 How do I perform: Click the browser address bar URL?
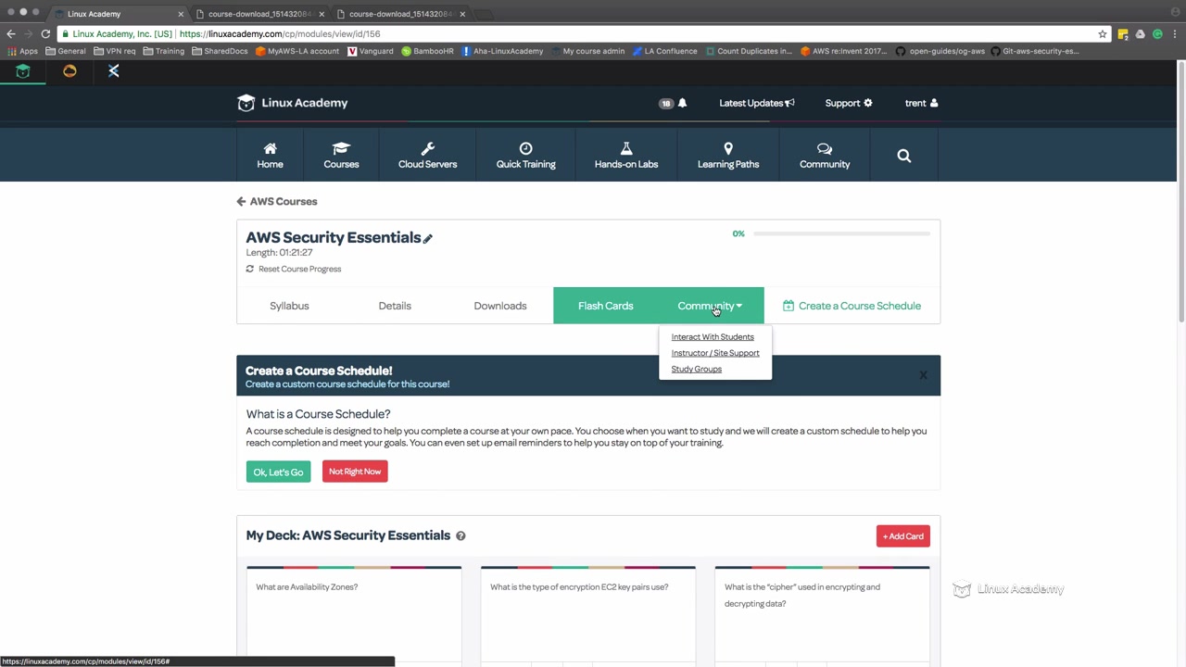pos(280,34)
